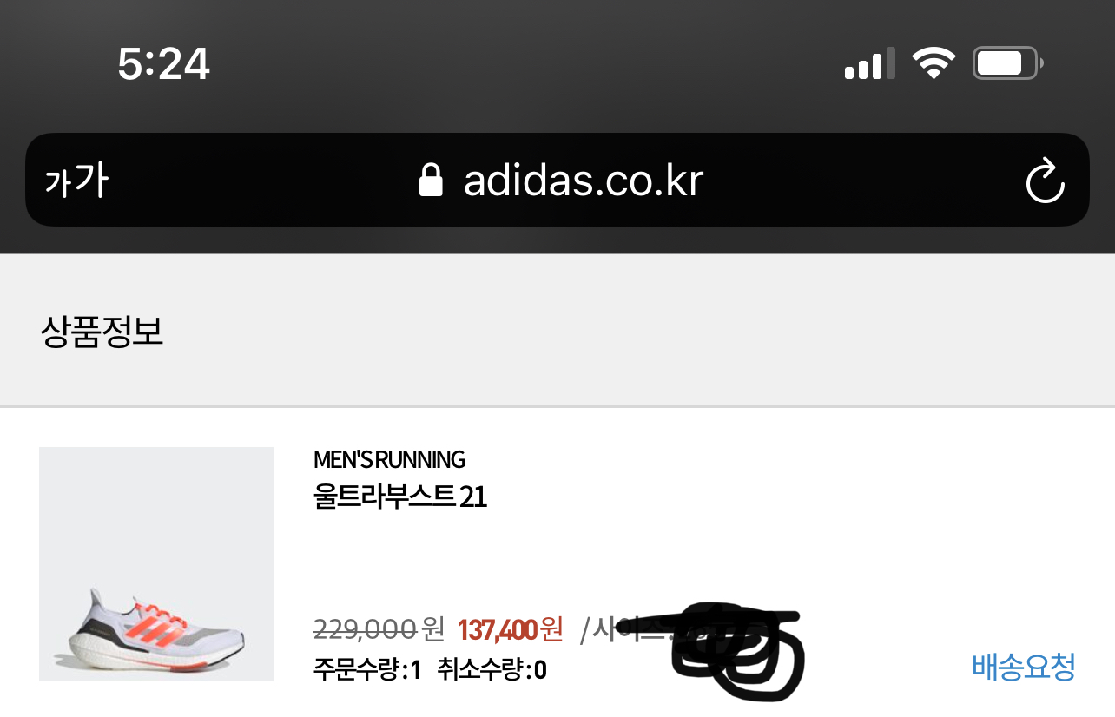The image size is (1115, 717).
Task: Tap the 사이즈 size label
Action: point(625,628)
